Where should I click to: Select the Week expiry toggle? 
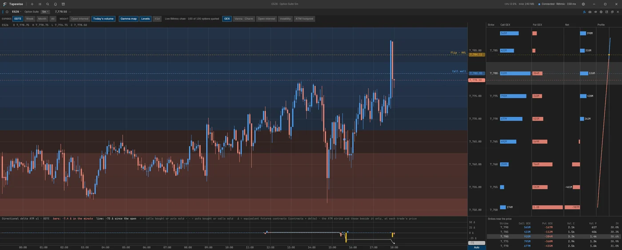coord(30,19)
